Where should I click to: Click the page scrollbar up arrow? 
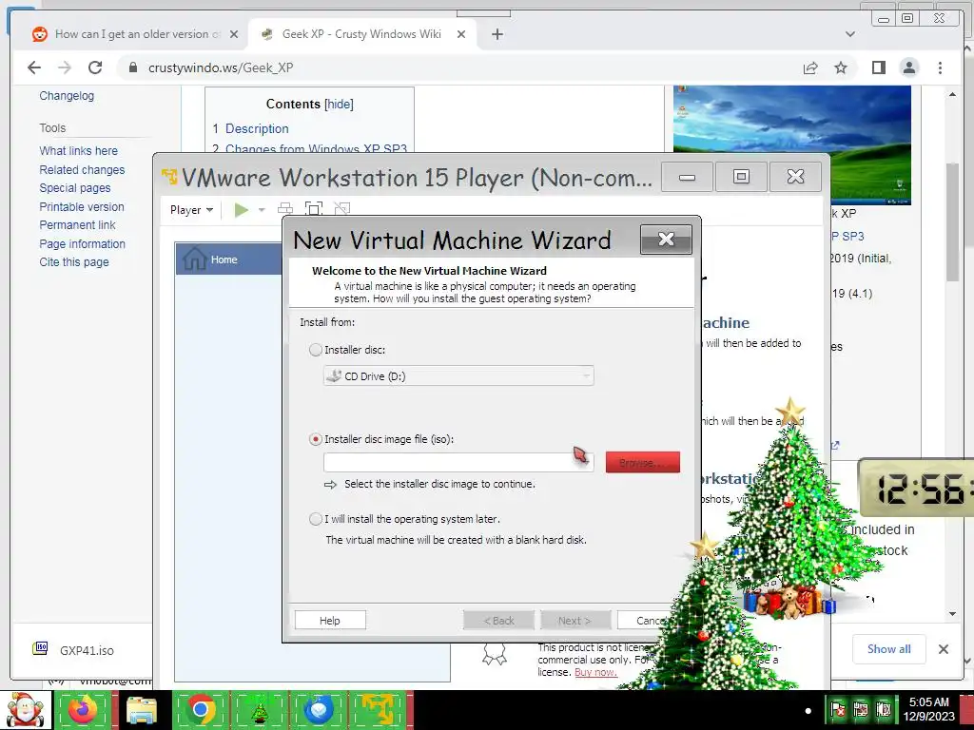[x=953, y=94]
